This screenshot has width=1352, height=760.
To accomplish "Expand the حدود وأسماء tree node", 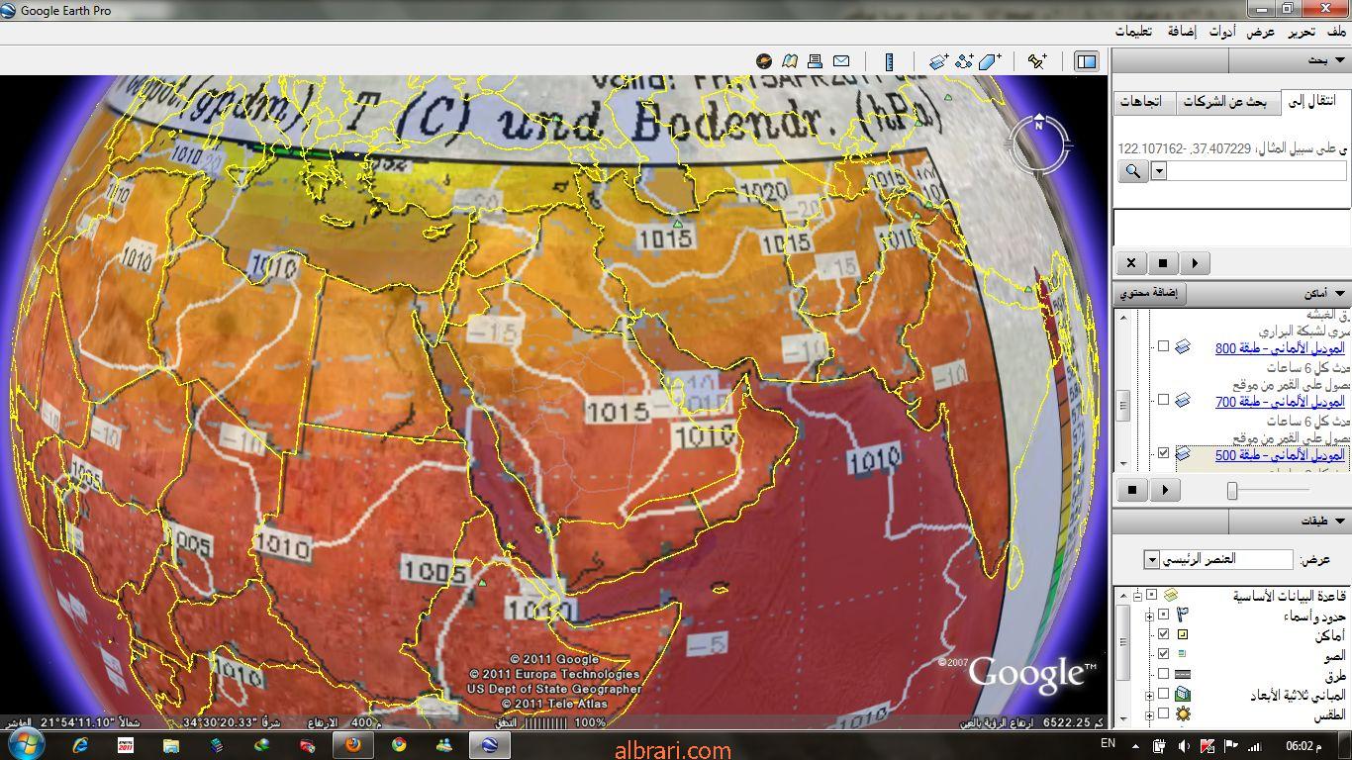I will coord(1150,616).
